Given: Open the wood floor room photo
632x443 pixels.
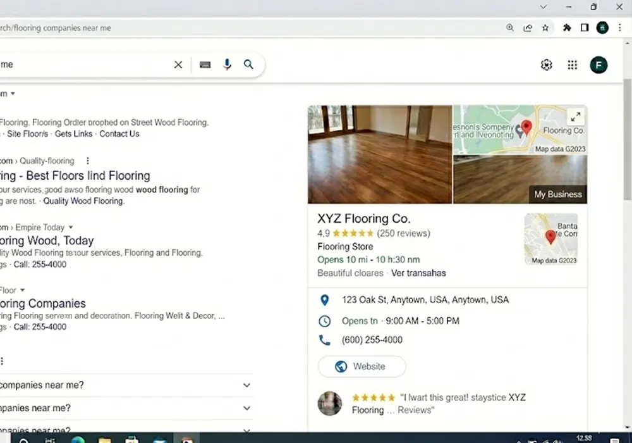Looking at the screenshot, I should pos(380,154).
